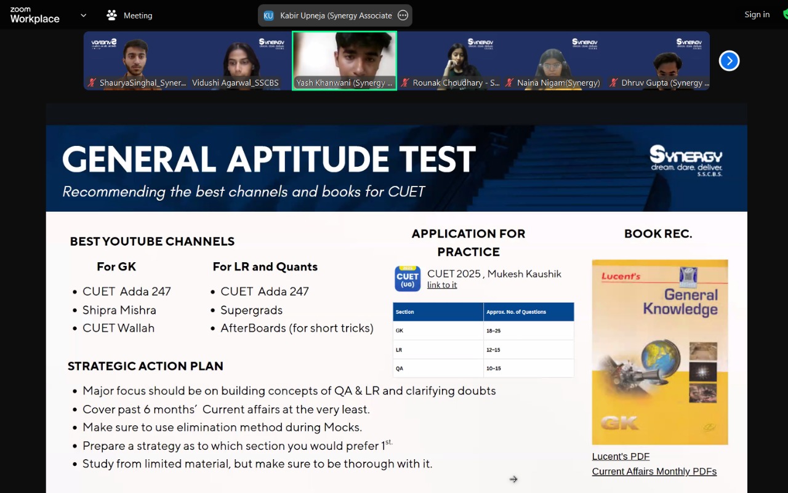Click the 'For GK' subheading
Image resolution: width=788 pixels, height=493 pixels.
coord(116,267)
